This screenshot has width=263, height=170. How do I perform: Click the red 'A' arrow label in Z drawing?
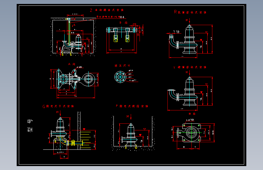(74, 25)
